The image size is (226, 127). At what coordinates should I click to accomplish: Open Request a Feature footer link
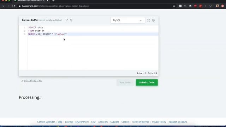click(178, 122)
